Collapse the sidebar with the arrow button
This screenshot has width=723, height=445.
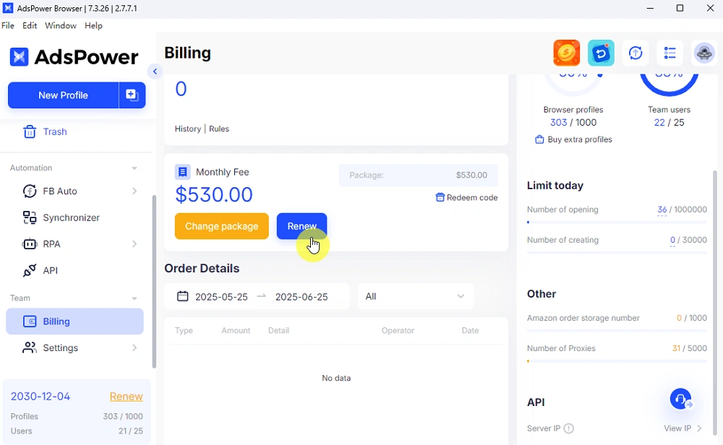click(x=155, y=72)
